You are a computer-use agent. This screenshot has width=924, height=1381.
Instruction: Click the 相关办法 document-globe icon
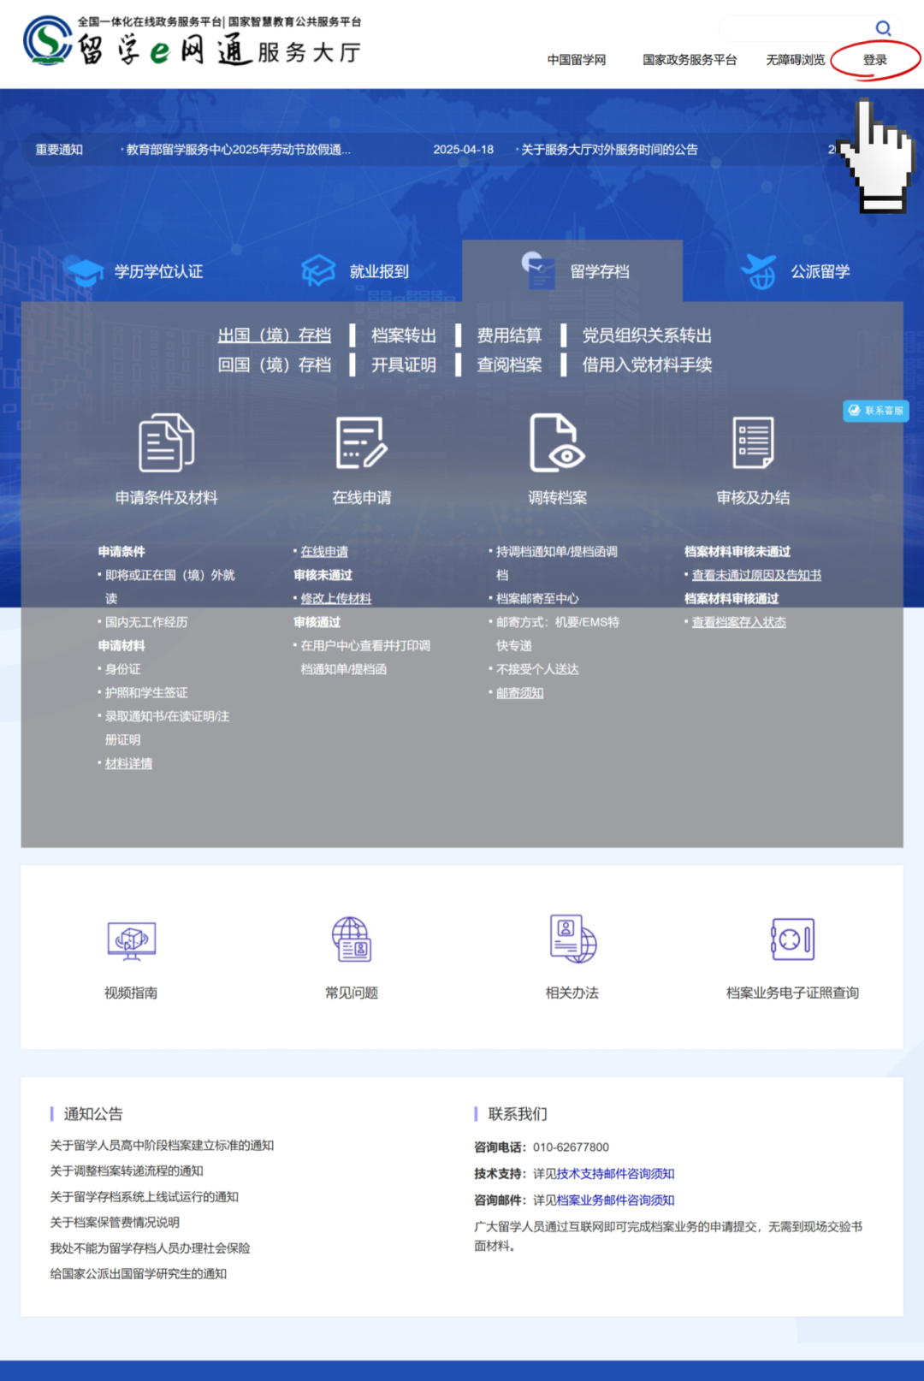(x=572, y=939)
